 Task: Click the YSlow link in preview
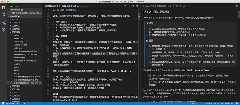pos(155,82)
